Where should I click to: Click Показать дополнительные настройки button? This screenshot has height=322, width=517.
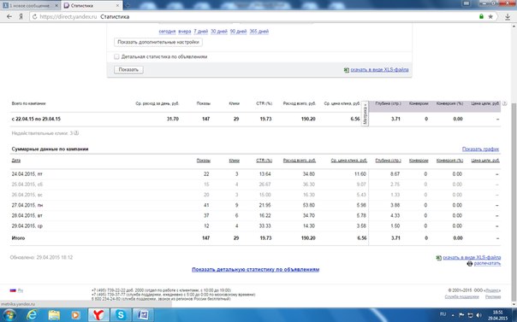[158, 42]
